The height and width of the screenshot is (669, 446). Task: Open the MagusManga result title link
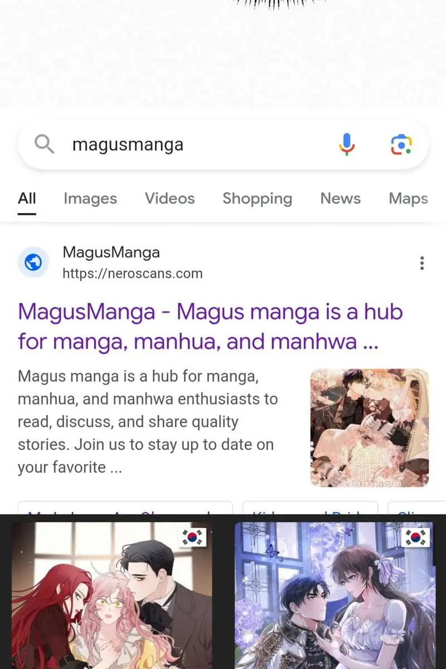coord(210,326)
